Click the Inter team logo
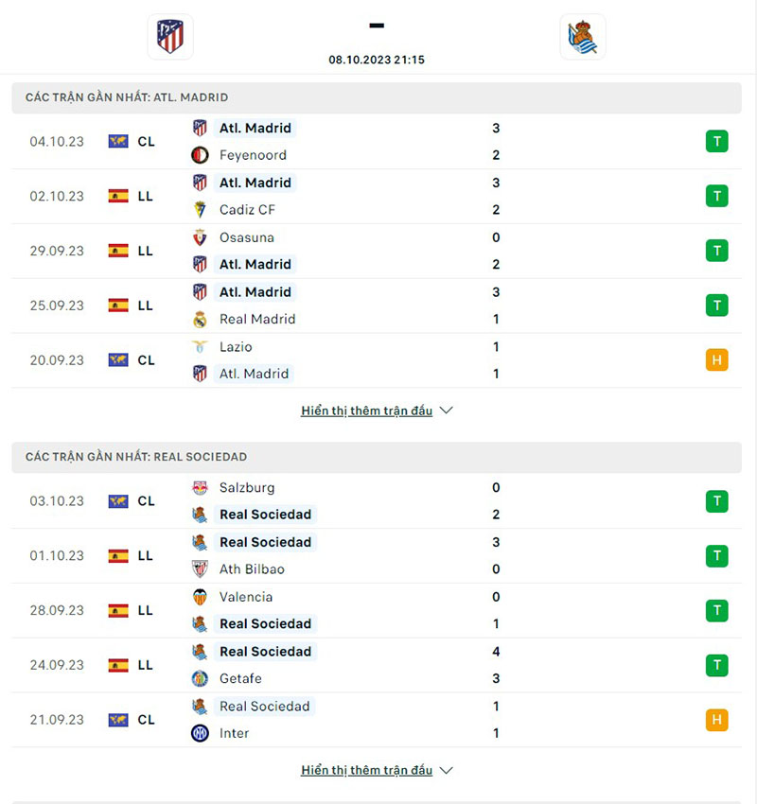 pos(200,733)
